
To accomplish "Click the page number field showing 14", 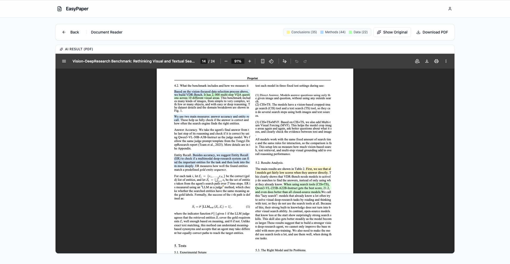I will 204,61.
